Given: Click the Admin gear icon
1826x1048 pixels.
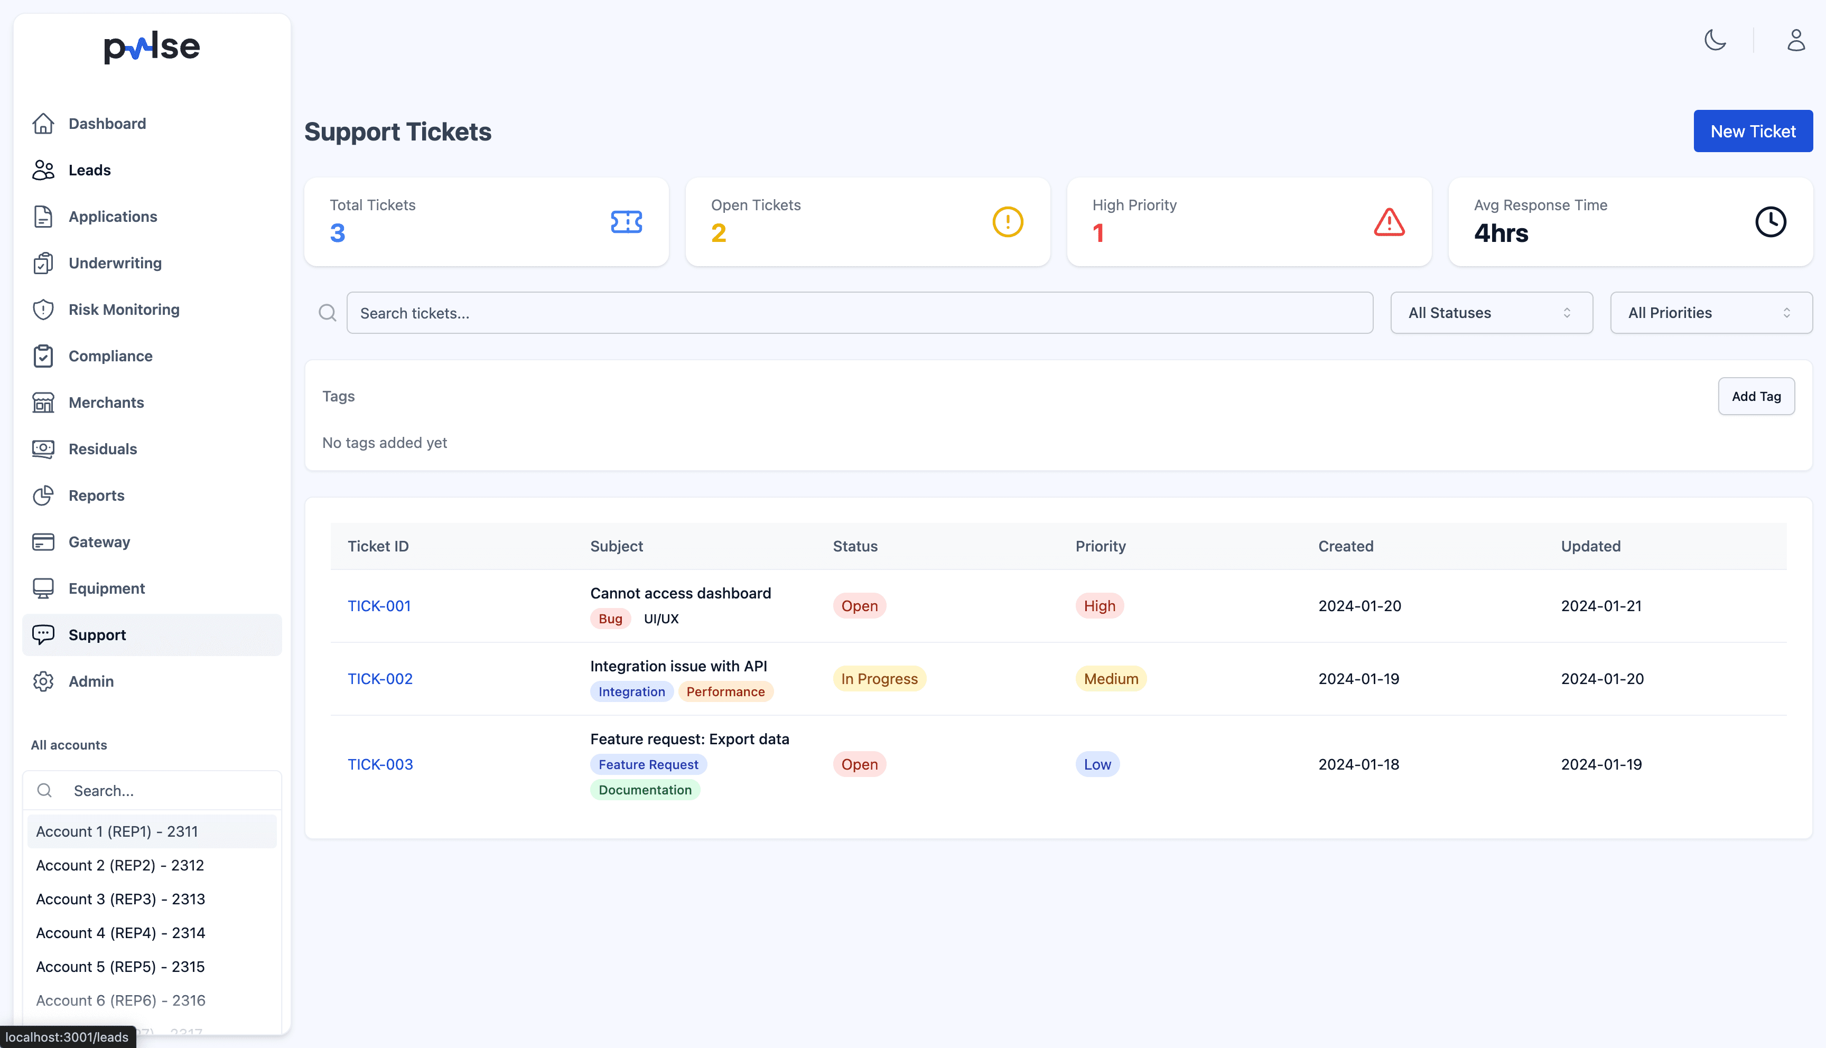Looking at the screenshot, I should coord(43,681).
